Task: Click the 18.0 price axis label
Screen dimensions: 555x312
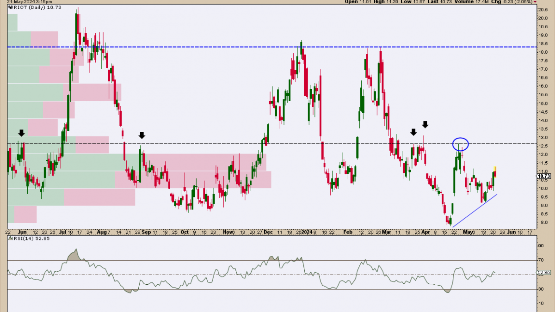Action: pos(543,52)
